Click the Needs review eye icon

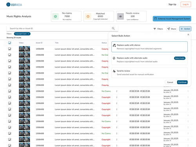click(120, 16)
